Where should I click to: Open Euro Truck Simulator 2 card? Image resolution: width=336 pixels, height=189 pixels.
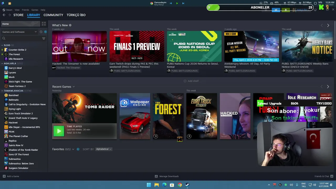202,116
